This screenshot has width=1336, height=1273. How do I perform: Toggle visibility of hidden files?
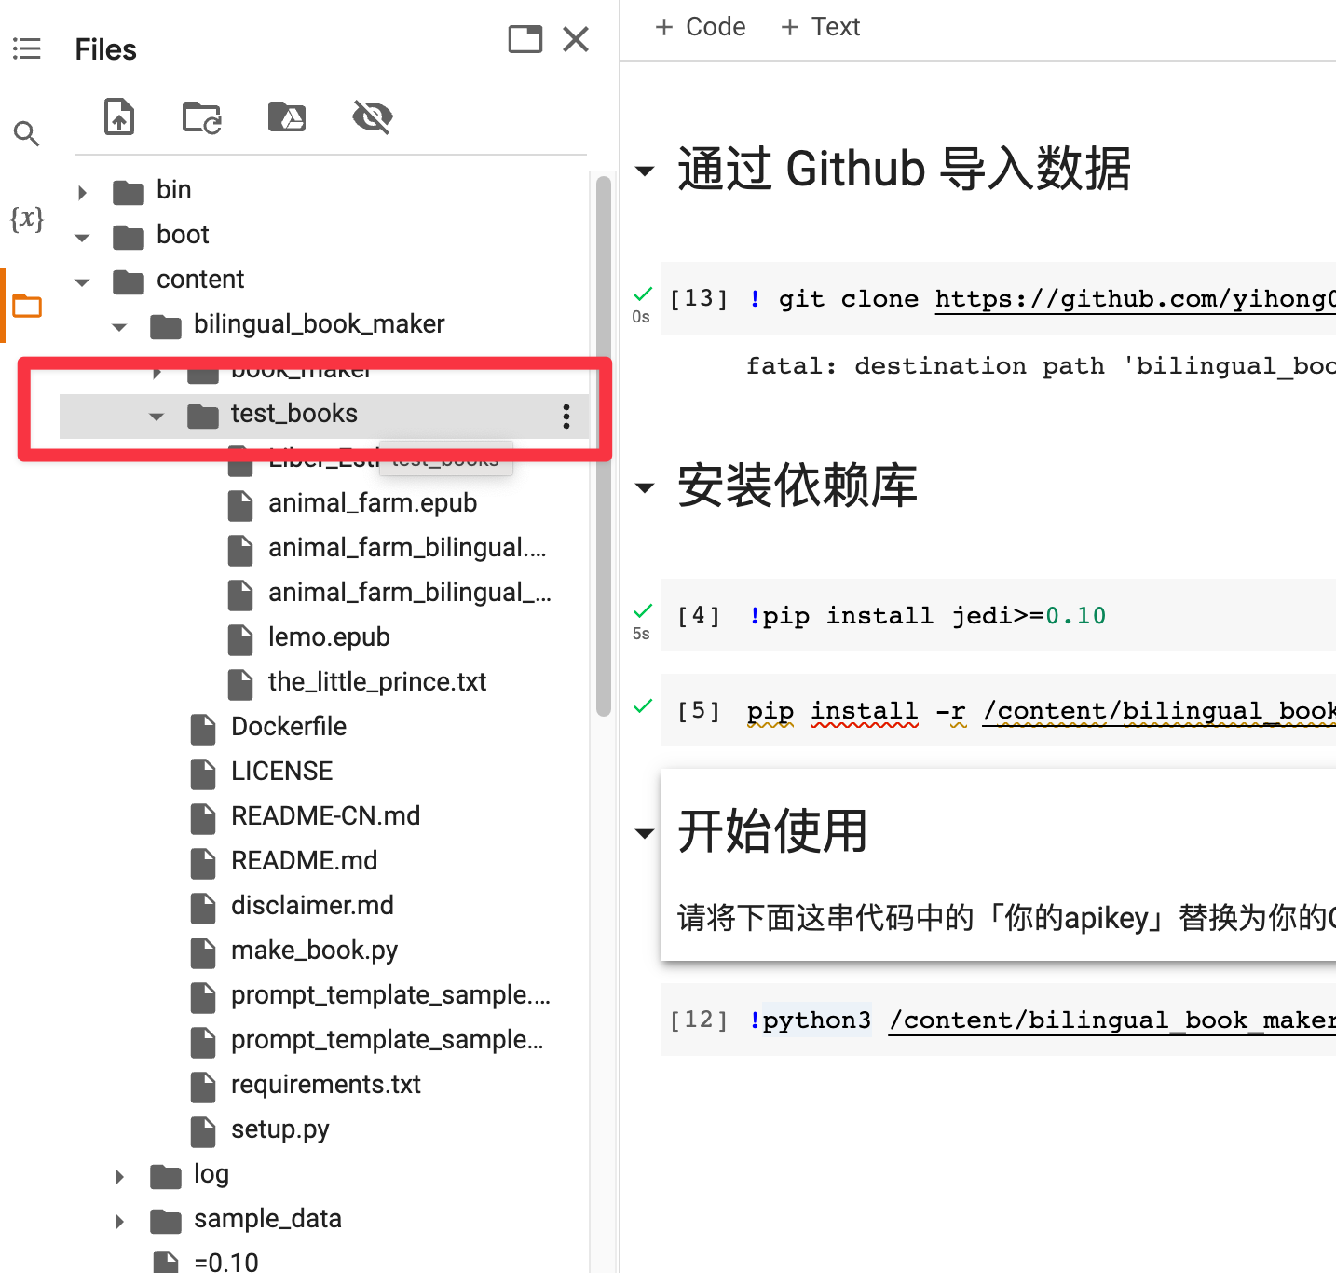tap(372, 116)
